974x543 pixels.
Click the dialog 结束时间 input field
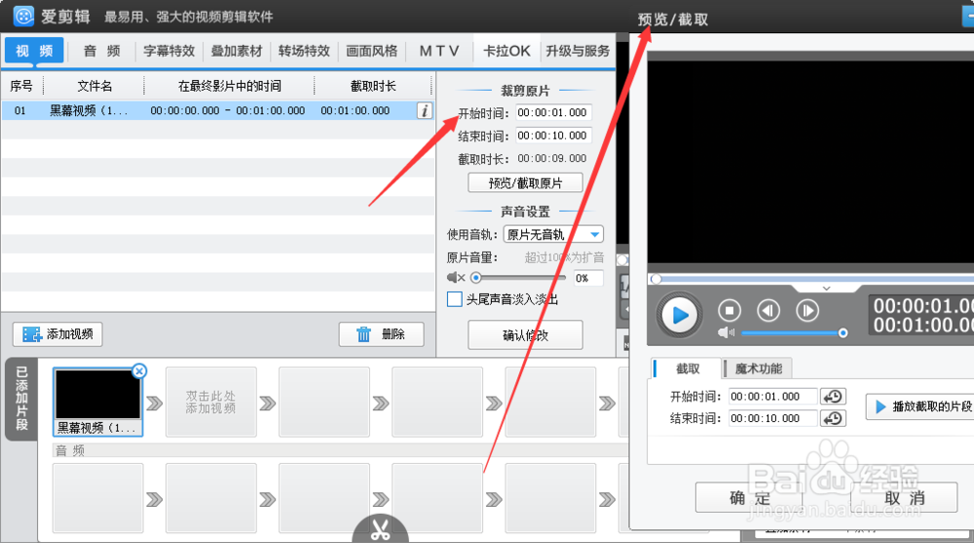click(x=772, y=418)
